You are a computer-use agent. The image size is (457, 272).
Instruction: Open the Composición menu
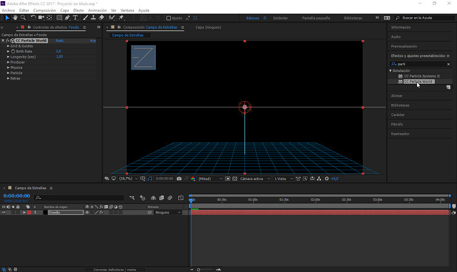coord(45,10)
